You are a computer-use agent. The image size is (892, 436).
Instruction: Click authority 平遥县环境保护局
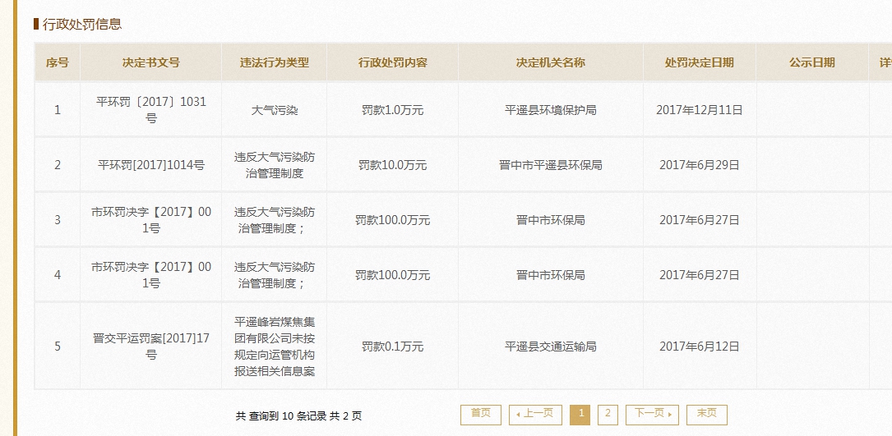pos(551,110)
